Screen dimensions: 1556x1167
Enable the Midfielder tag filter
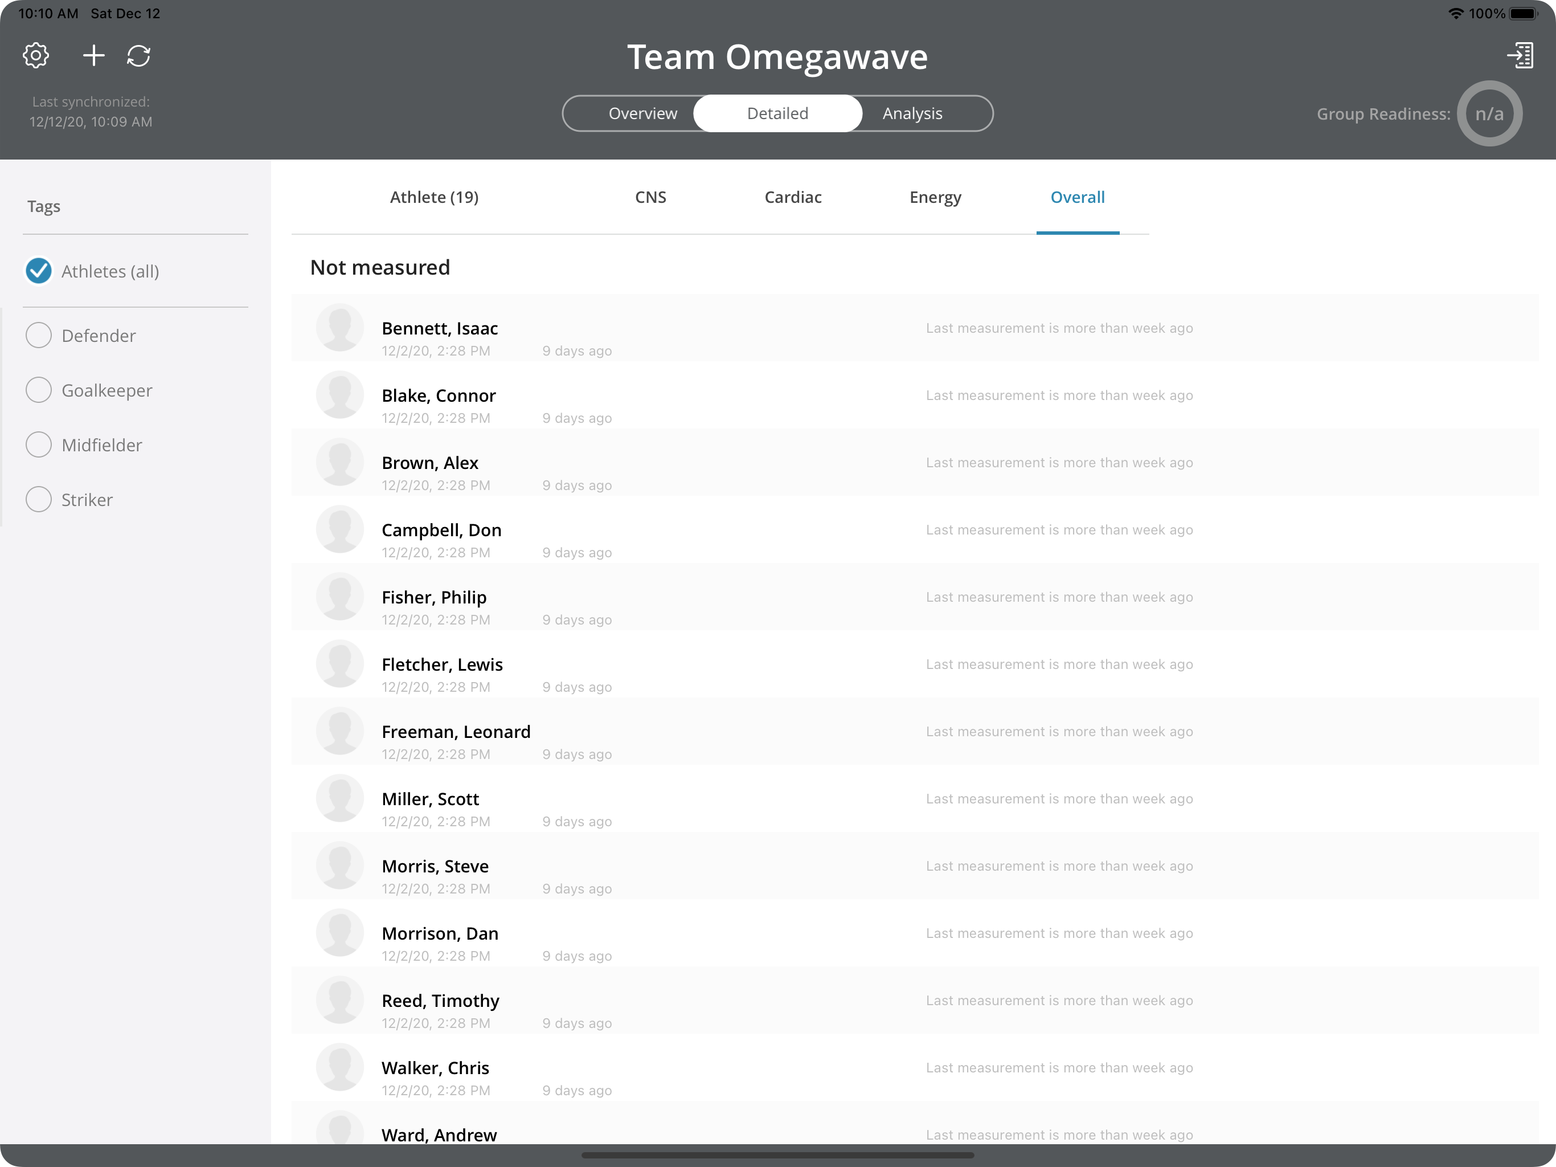39,445
